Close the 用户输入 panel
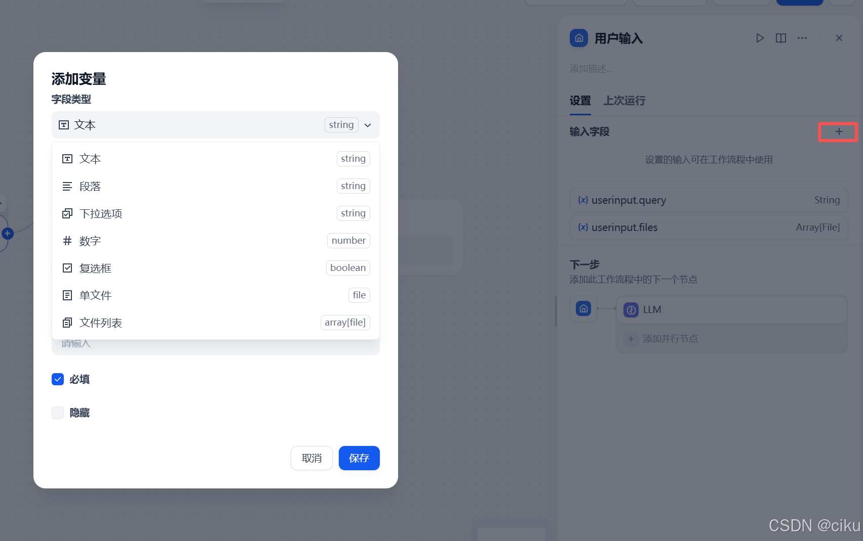 tap(839, 38)
